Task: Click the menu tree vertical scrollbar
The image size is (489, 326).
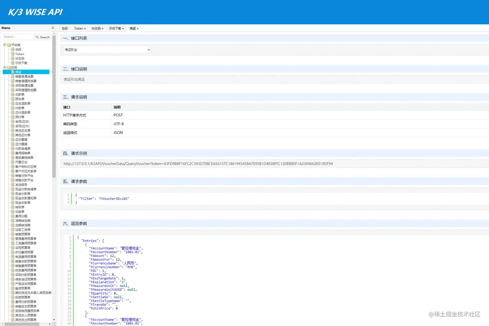Action: pyautogui.click(x=54, y=107)
